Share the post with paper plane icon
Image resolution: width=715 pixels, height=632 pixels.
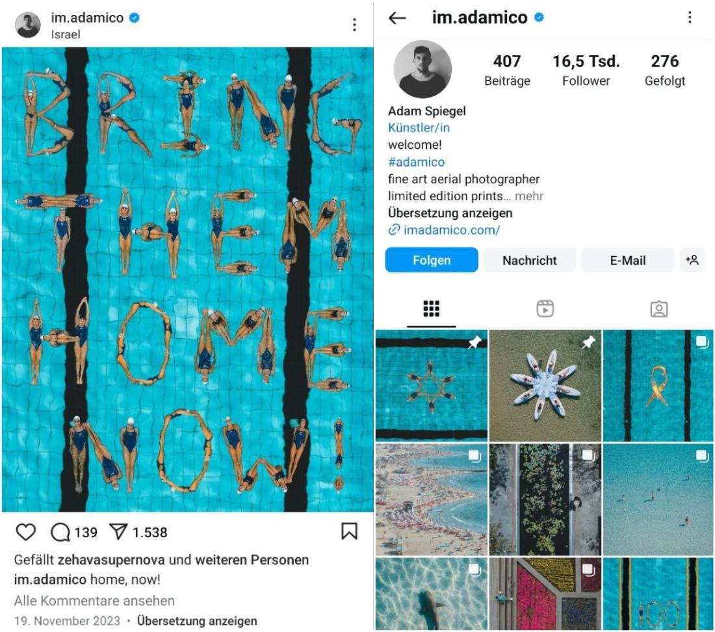[x=118, y=532]
